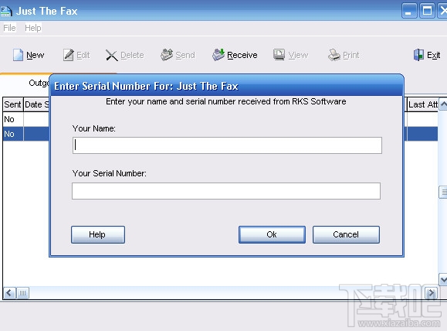
Task: Open the File menu
Action: point(9,28)
